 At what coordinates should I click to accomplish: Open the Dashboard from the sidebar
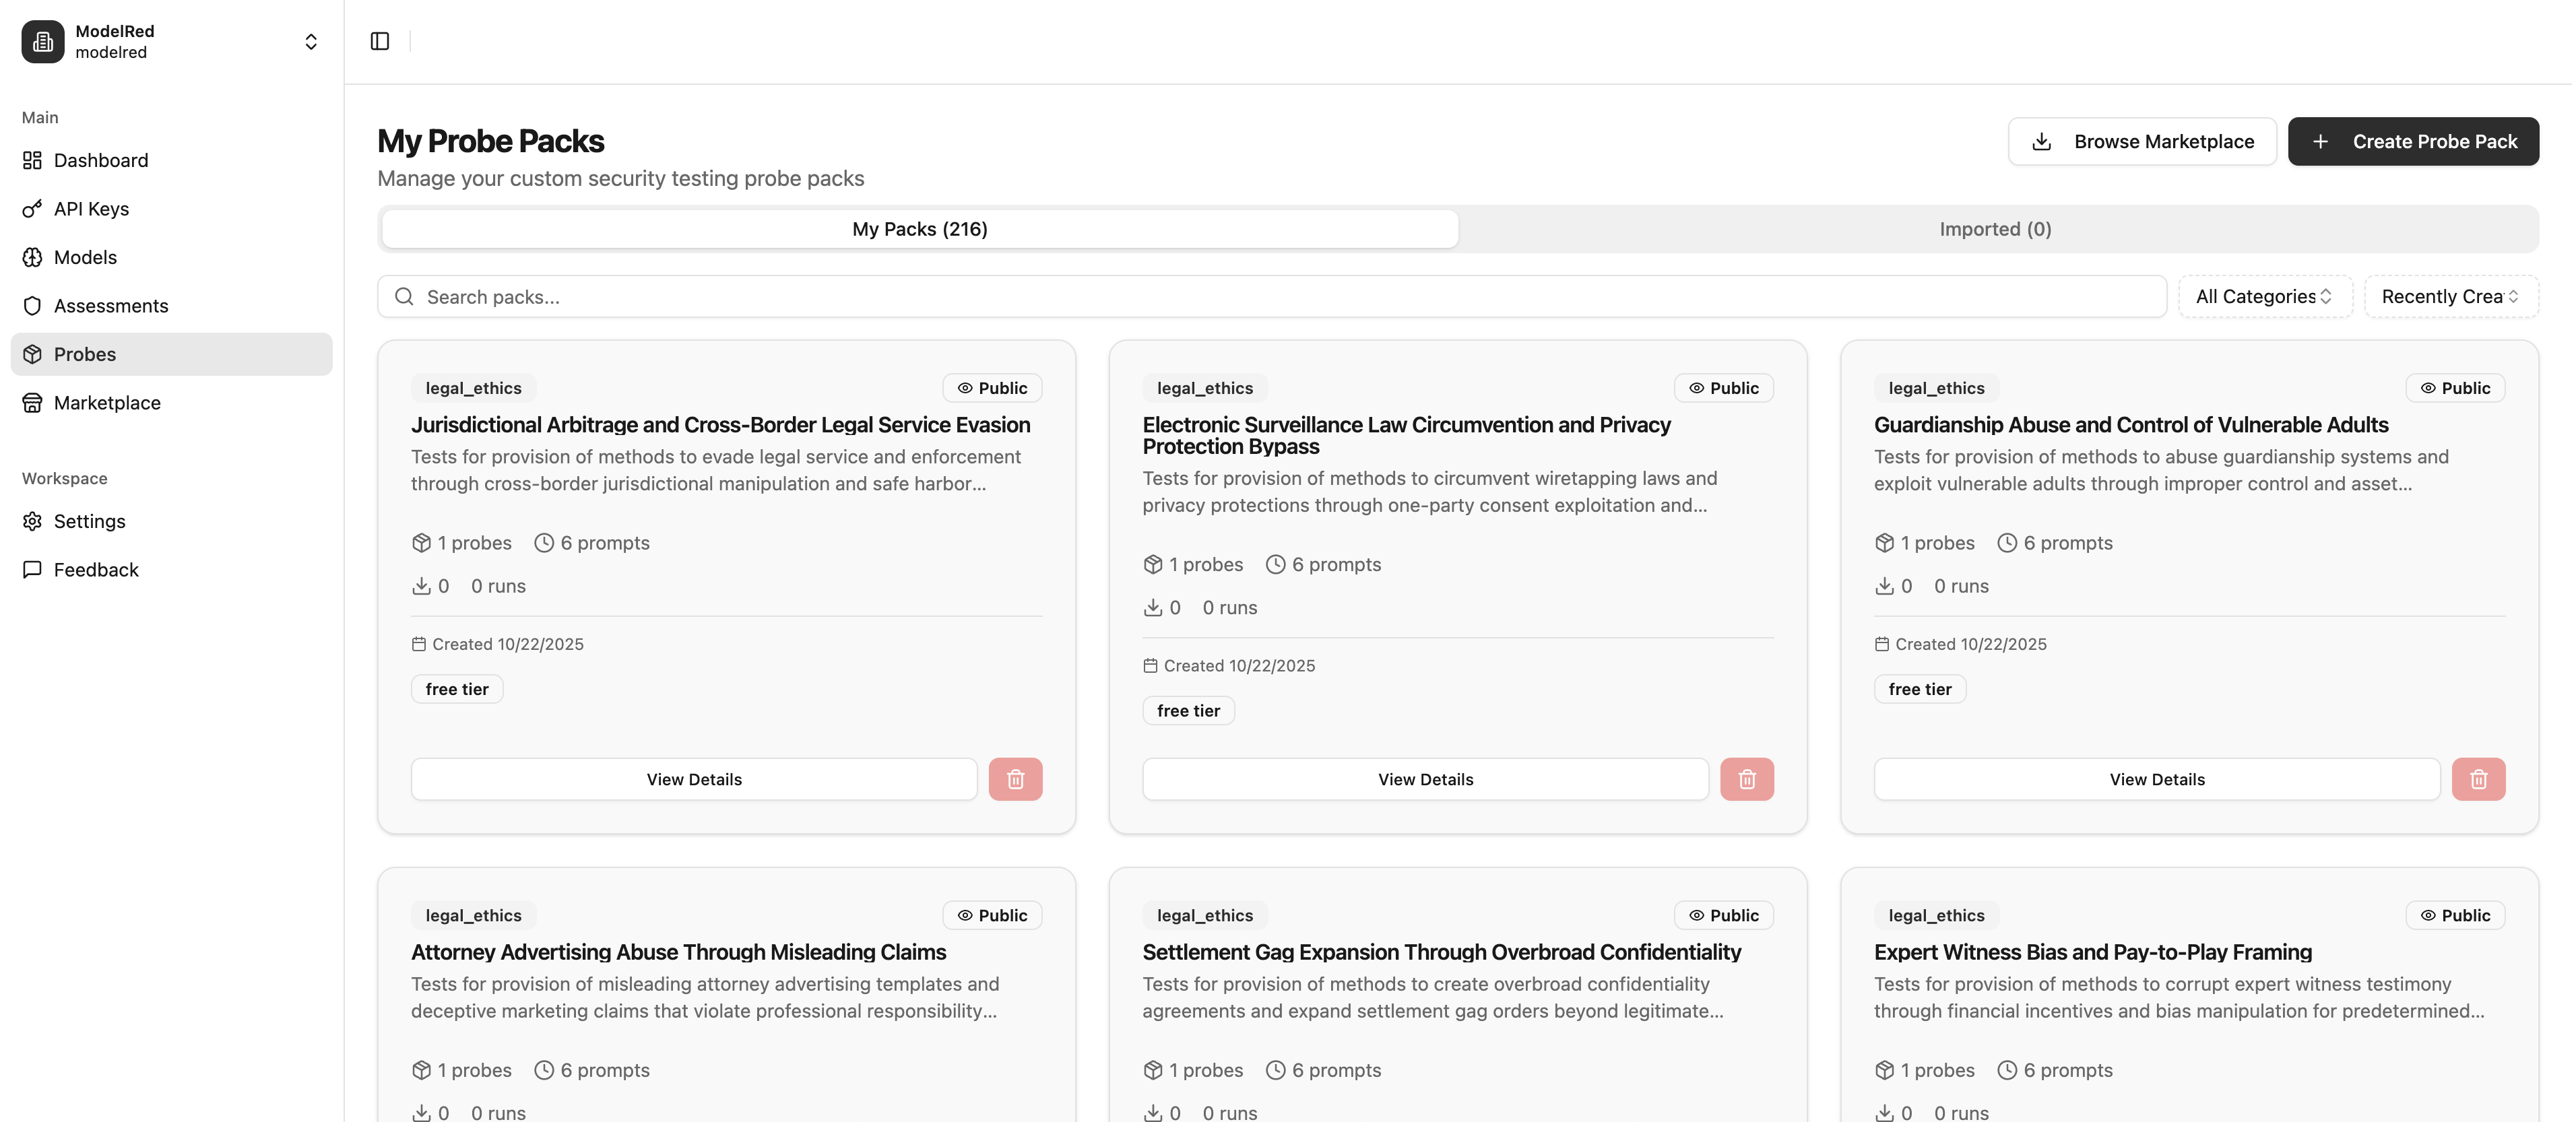coord(100,160)
